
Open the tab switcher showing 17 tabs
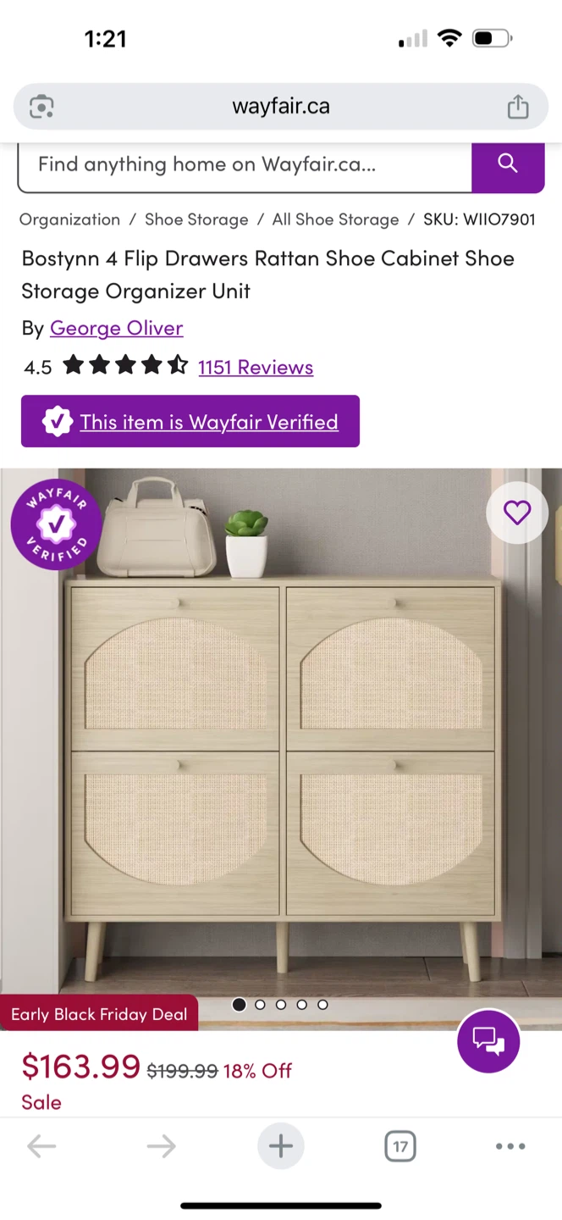coord(400,1146)
